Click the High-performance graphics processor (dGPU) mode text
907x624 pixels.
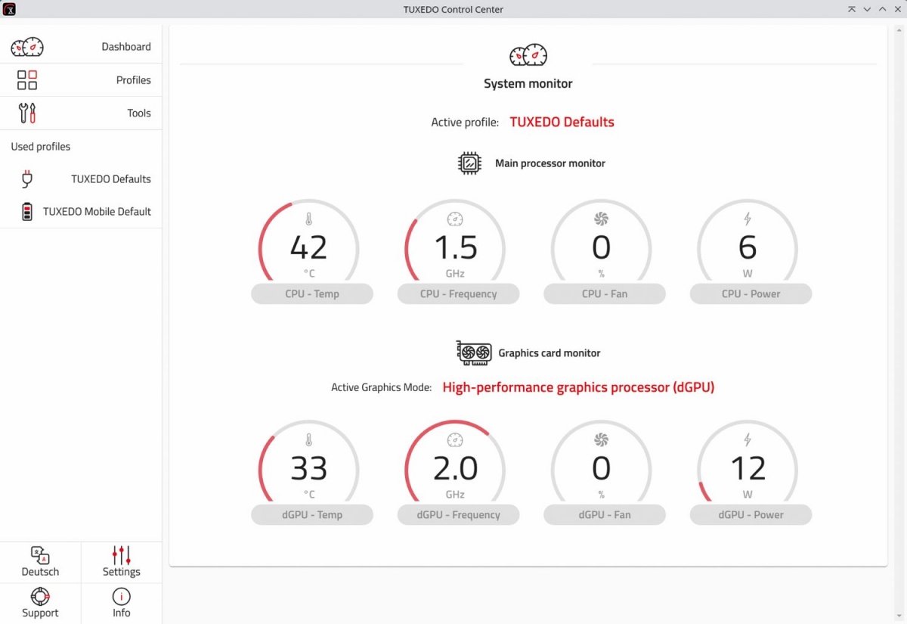point(578,387)
